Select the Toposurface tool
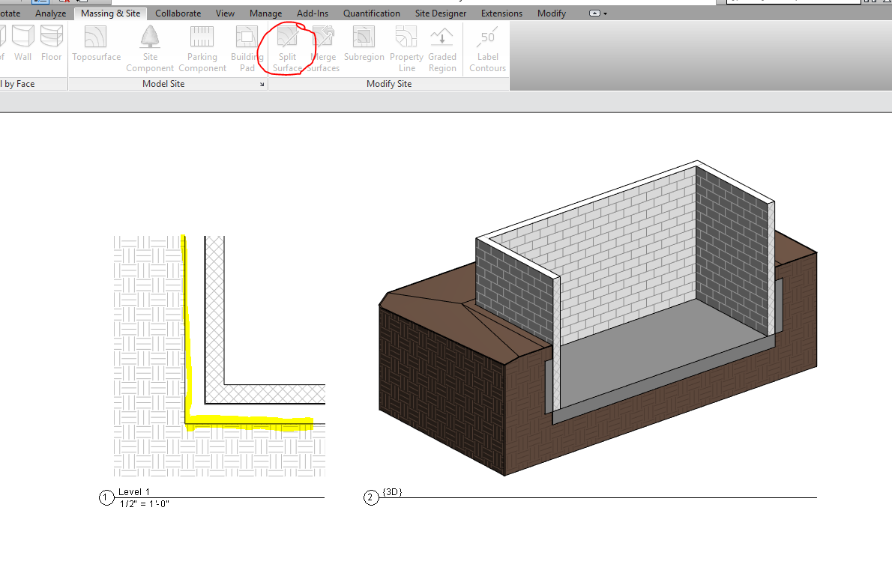Image resolution: width=892 pixels, height=582 pixels. pyautogui.click(x=95, y=45)
